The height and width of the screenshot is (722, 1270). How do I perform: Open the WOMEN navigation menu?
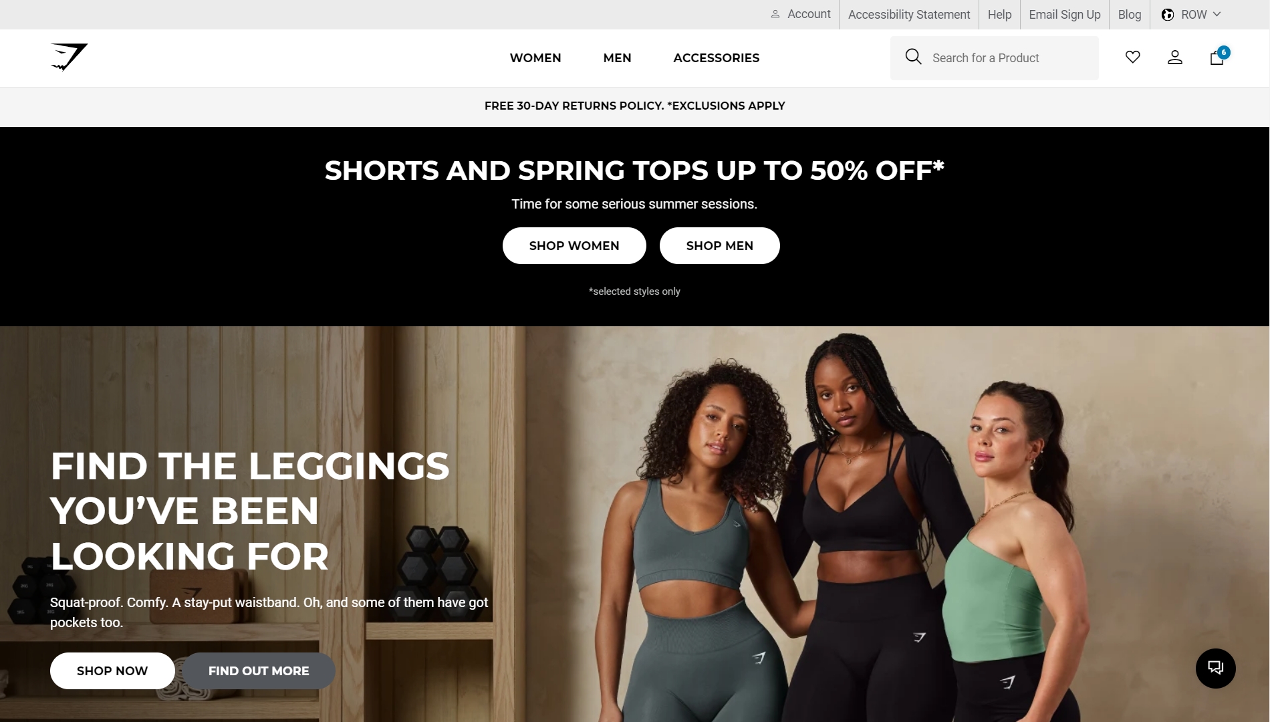pos(535,58)
